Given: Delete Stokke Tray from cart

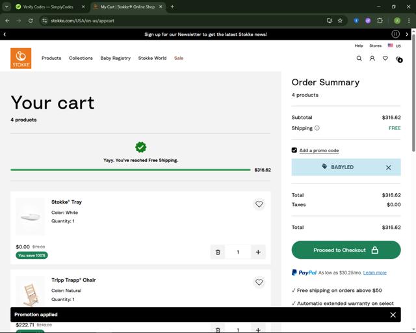Looking at the screenshot, I should coord(218,252).
